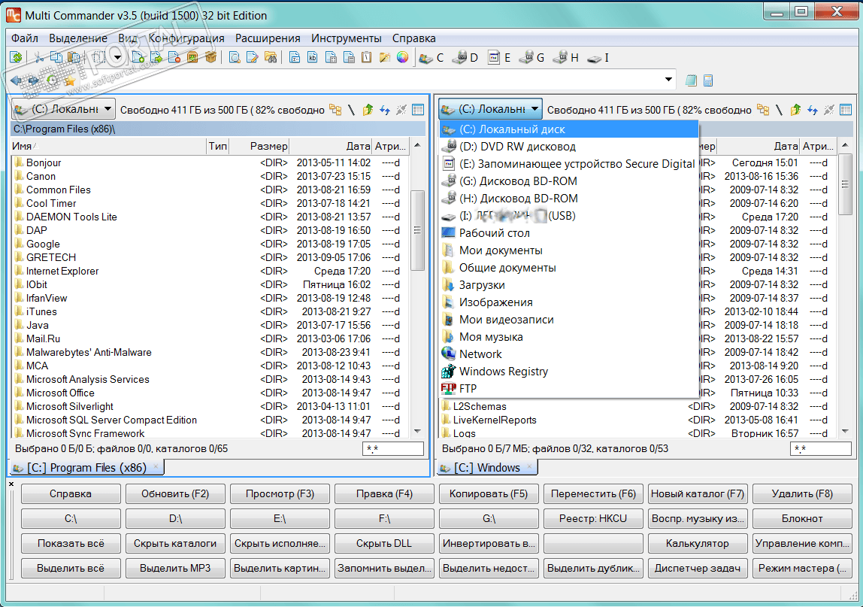The width and height of the screenshot is (863, 607).
Task: Switch to [C:] Program Files (x86) tab
Action: coord(86,468)
